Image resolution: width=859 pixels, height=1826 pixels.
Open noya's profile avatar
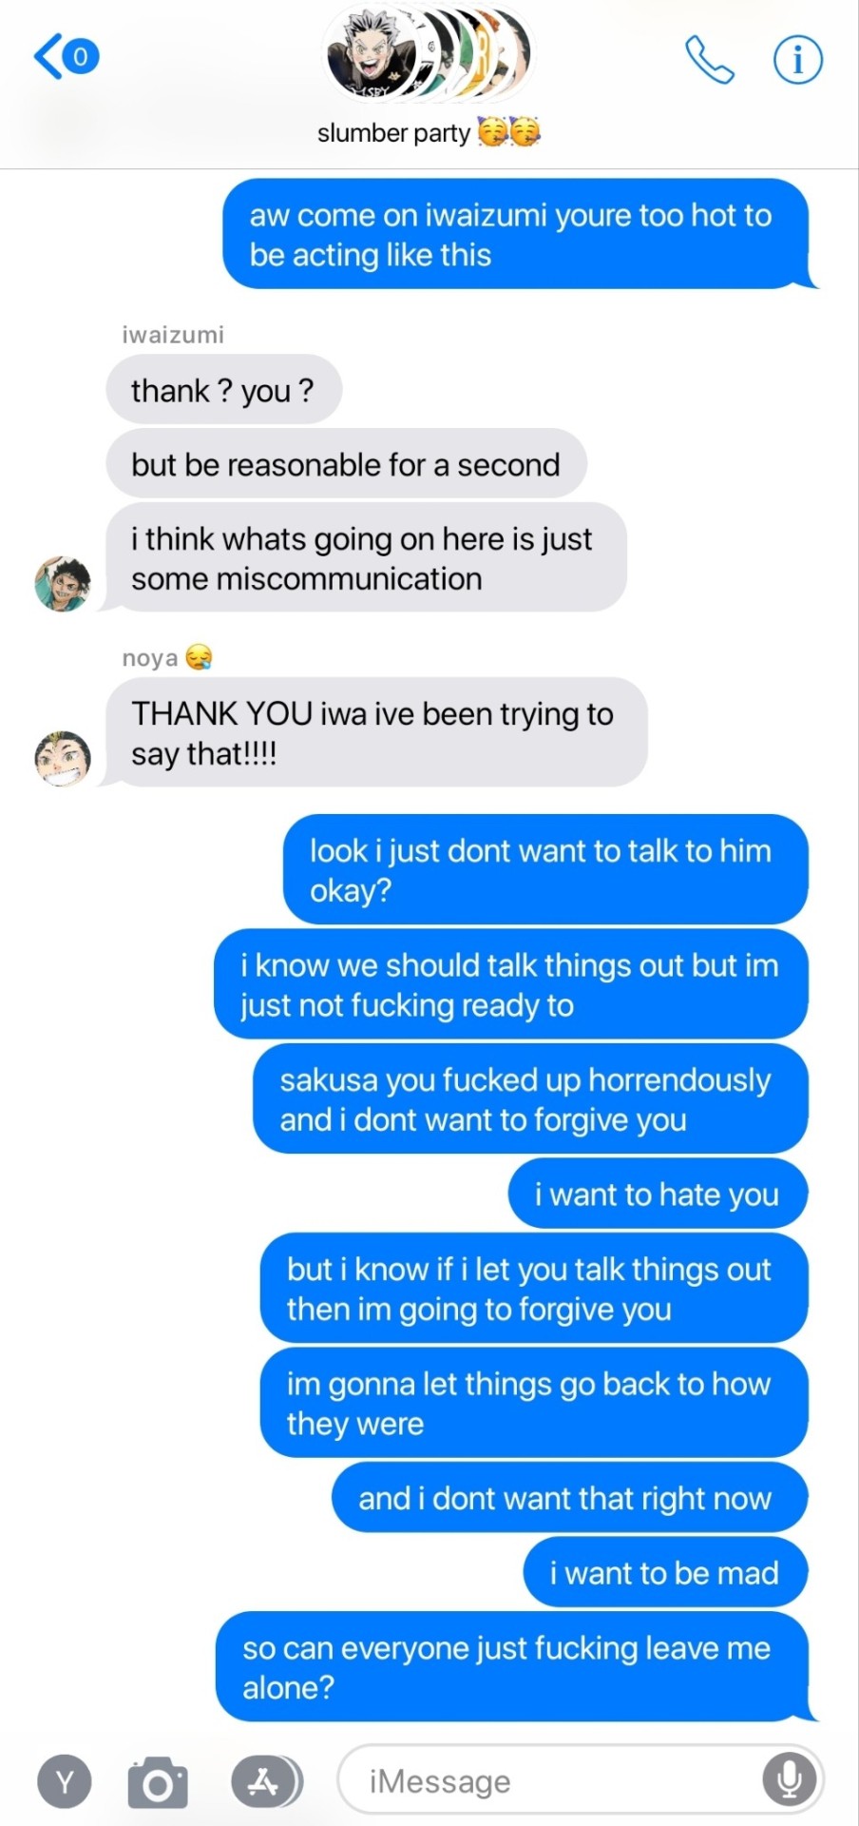tap(63, 759)
